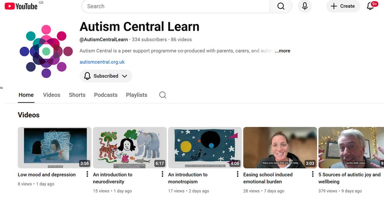Viewport: 384px width, 199px height.
Task: Click the 17 views 2 days ago text
Action: click(x=189, y=191)
